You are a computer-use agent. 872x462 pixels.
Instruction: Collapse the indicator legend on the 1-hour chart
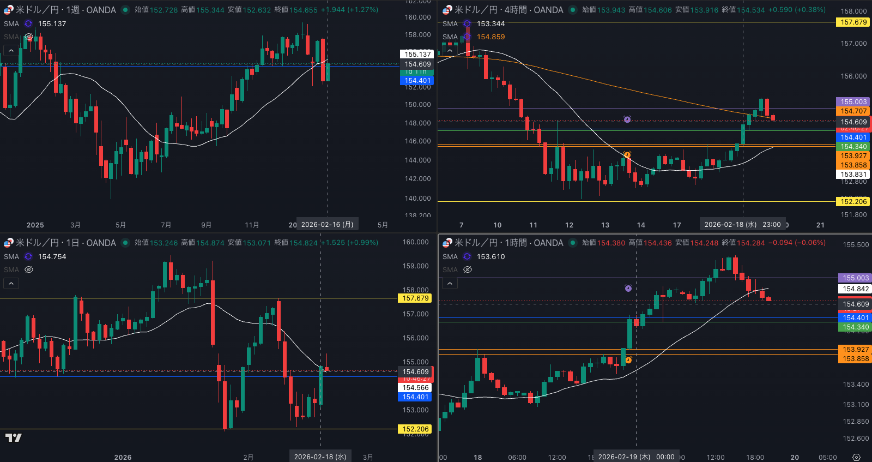click(449, 283)
